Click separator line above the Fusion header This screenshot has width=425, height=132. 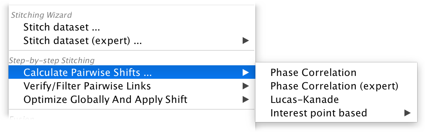132,109
